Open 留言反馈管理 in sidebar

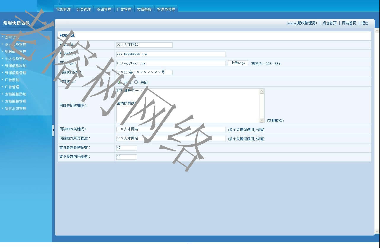tap(15, 108)
